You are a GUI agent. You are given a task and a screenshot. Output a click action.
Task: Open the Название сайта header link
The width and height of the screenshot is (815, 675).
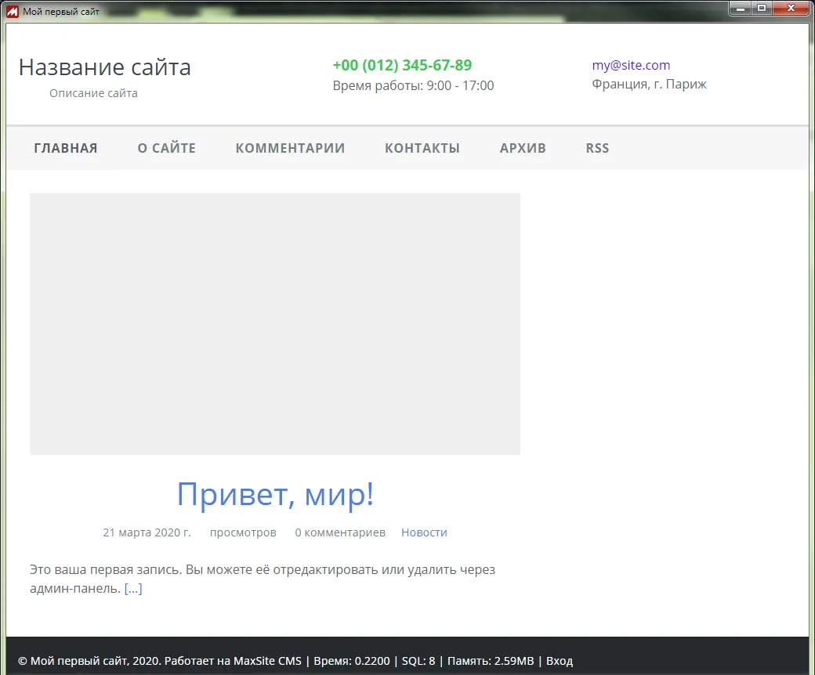[x=104, y=67]
